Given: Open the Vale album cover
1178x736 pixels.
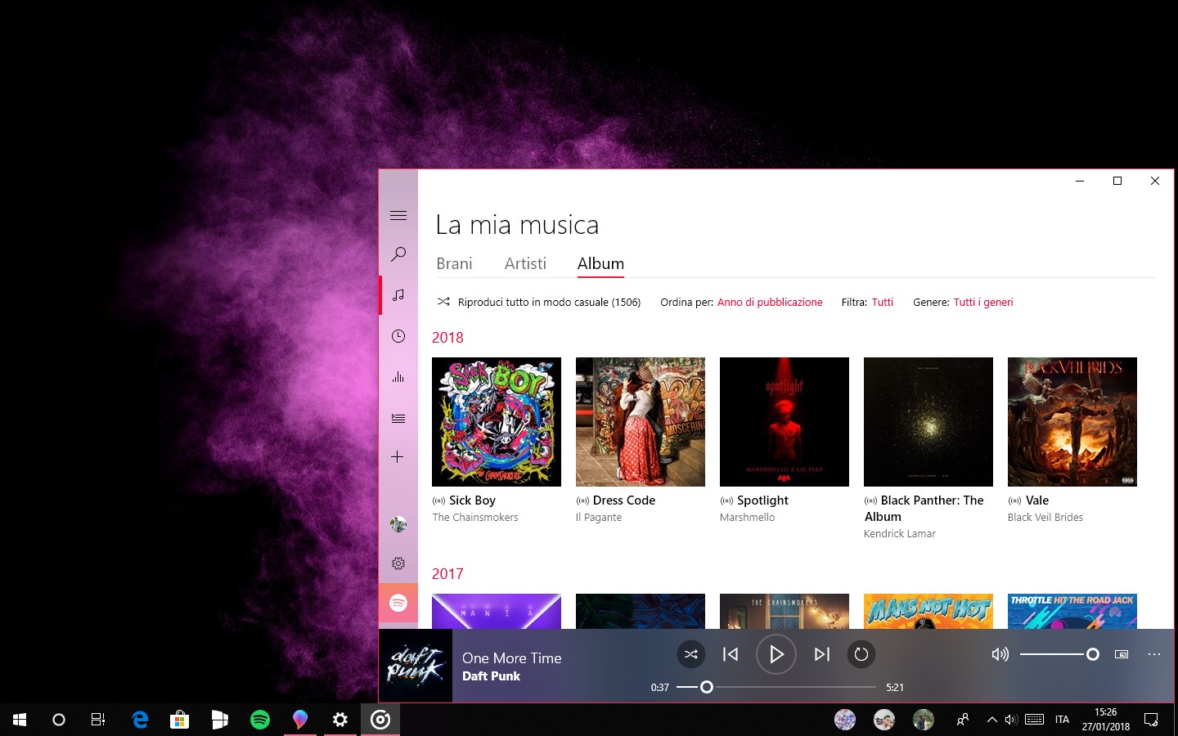Looking at the screenshot, I should click(1072, 422).
